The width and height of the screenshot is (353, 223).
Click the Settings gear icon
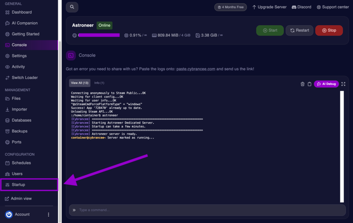(8, 56)
